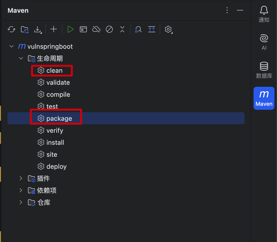This screenshot has height=242, width=277.
Task: Expand the 插件 plugins folder
Action: coord(21,178)
